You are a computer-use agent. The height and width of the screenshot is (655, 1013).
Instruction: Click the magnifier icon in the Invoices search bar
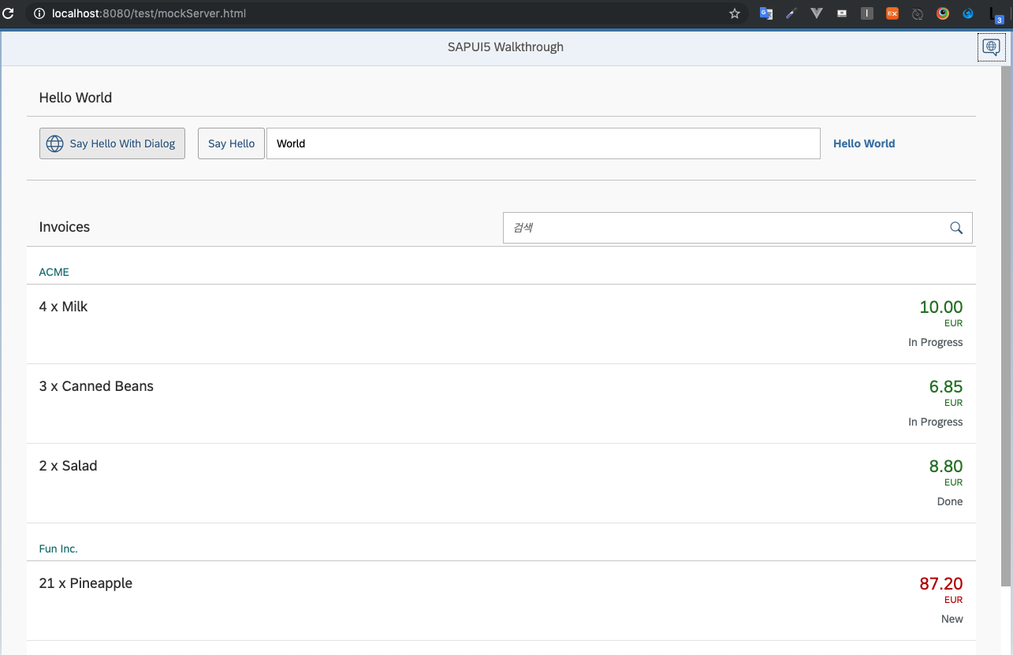click(x=956, y=228)
